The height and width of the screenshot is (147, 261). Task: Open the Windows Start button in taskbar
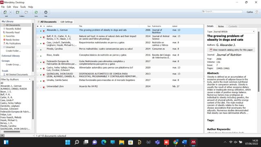point(68,142)
